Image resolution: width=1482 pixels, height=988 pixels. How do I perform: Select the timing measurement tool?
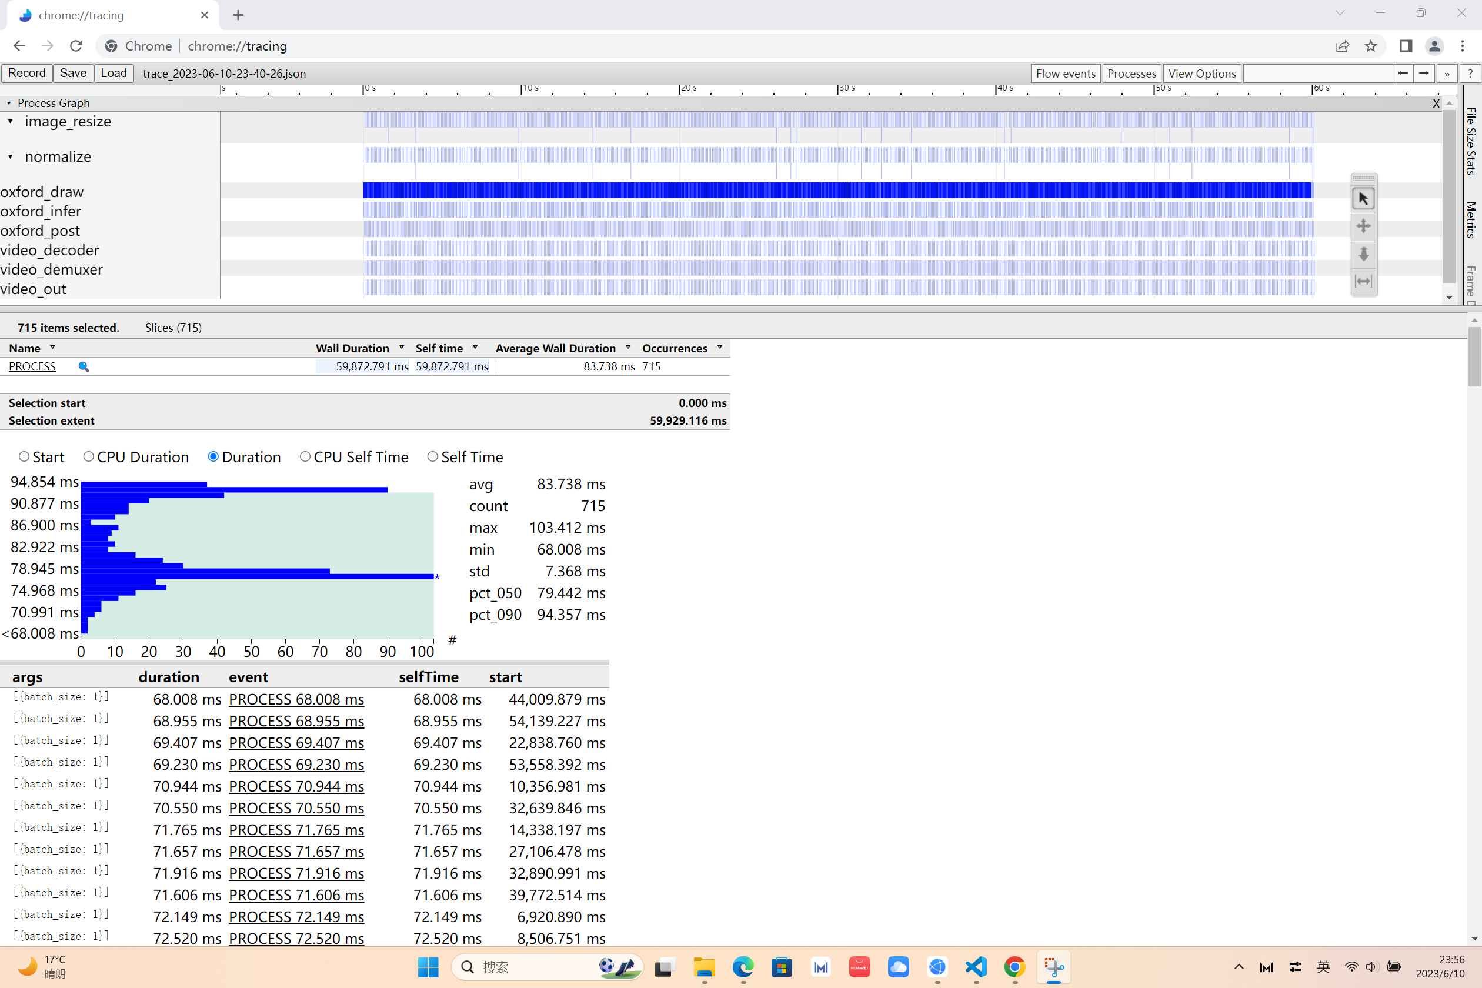pyautogui.click(x=1363, y=281)
